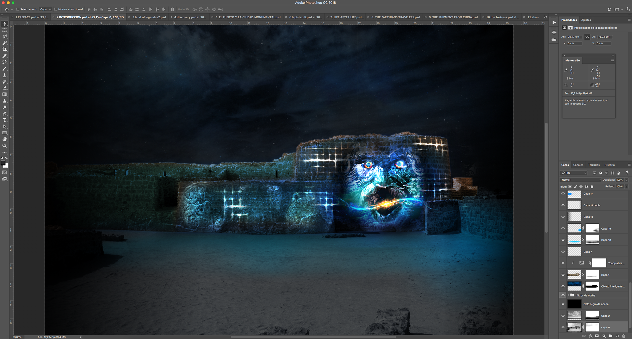Select the Move tool
Viewport: 632px width, 339px height.
click(5, 24)
